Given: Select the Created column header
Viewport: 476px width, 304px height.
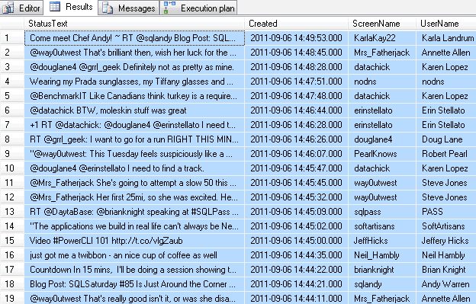Looking at the screenshot, I should 296,24.
